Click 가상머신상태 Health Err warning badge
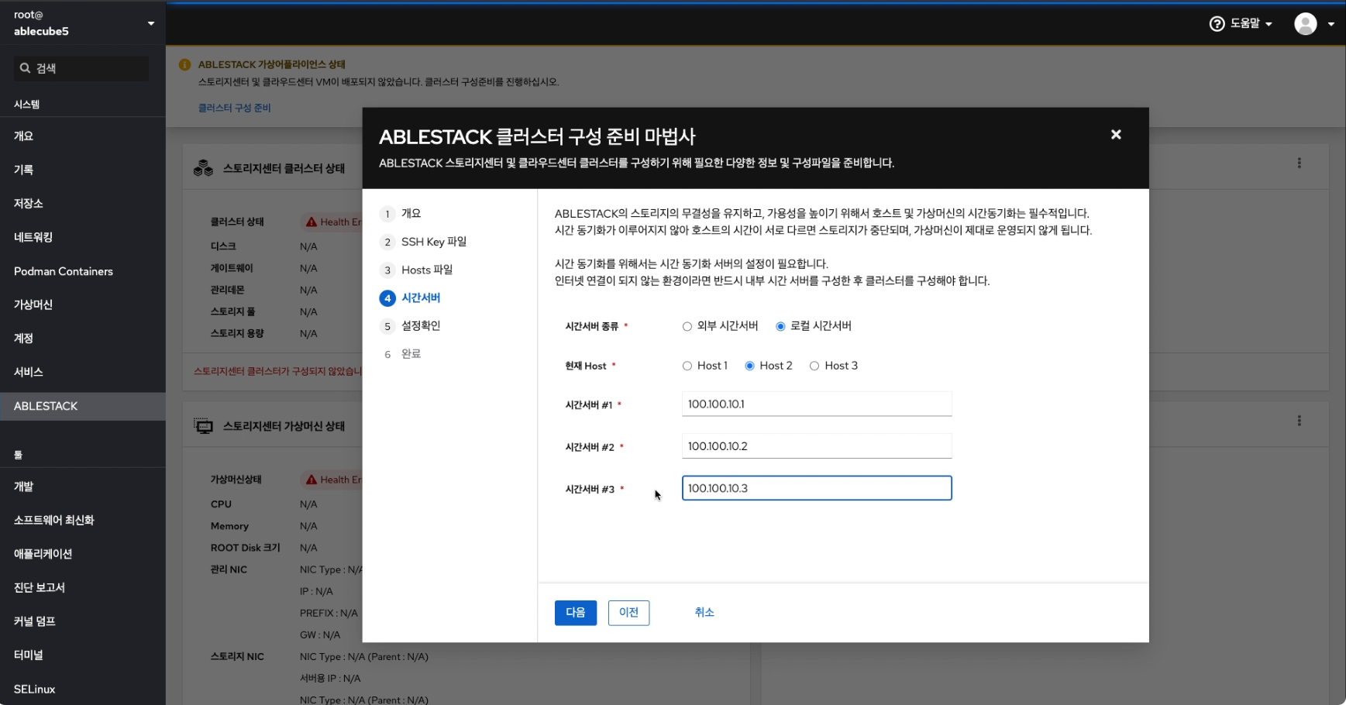The height and width of the screenshot is (705, 1346). point(332,480)
